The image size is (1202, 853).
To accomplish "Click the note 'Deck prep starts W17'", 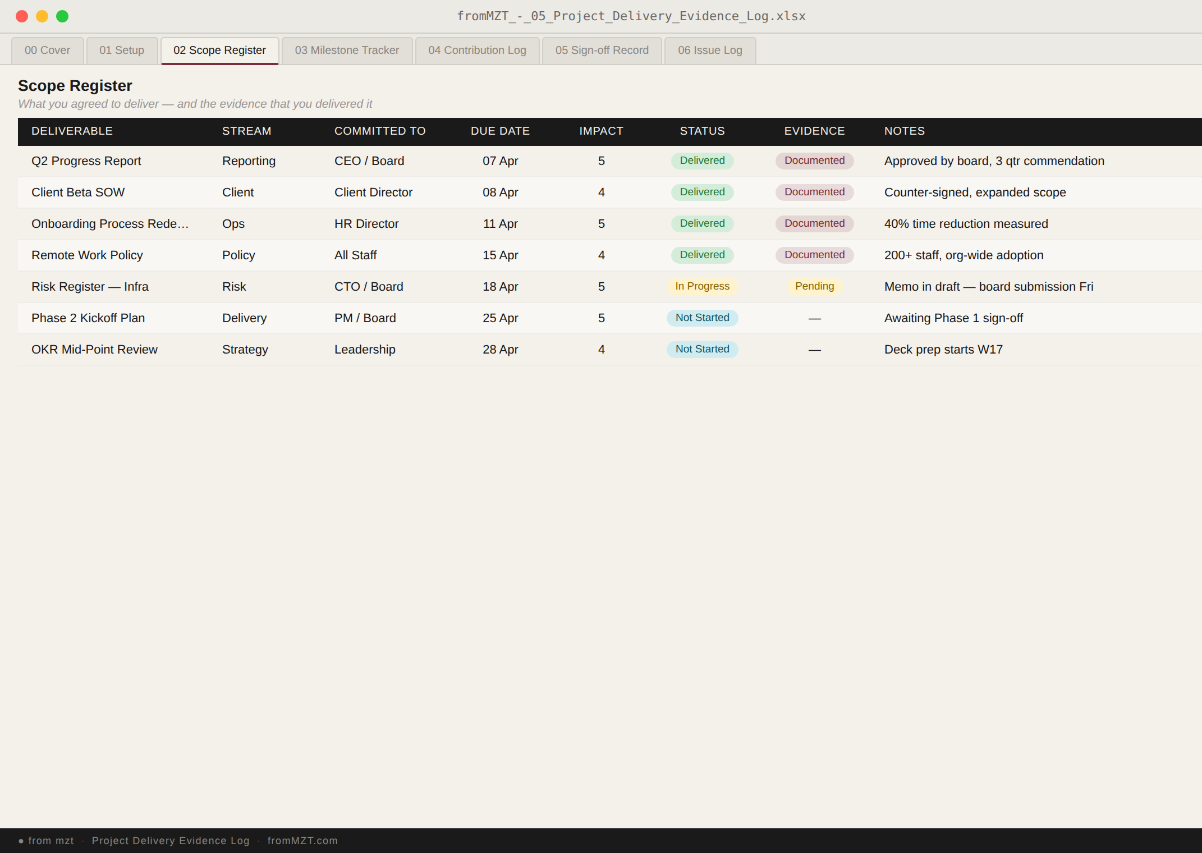I will coord(943,350).
